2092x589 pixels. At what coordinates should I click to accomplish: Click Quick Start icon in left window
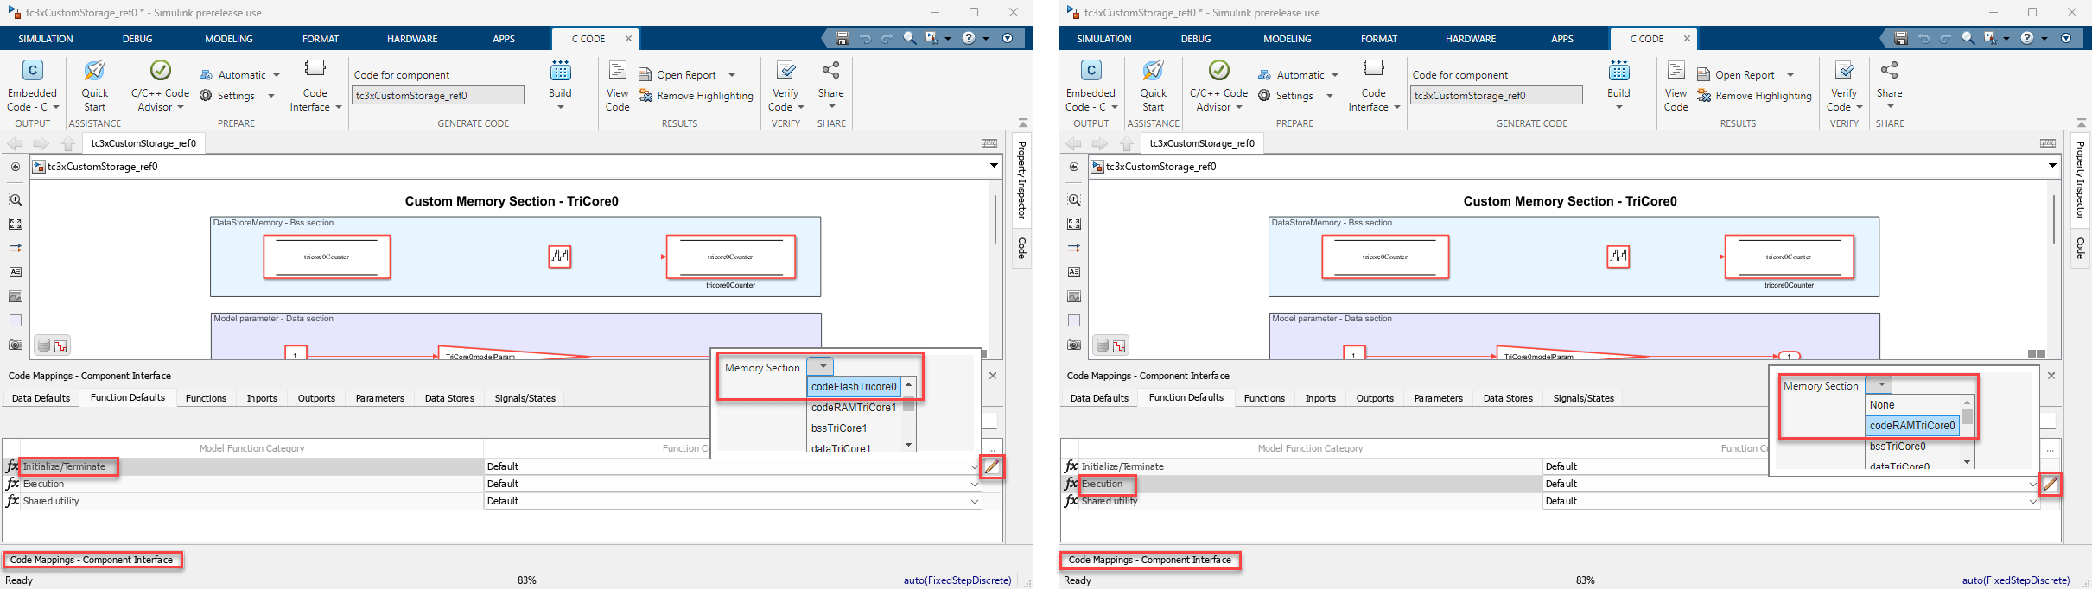point(94,72)
